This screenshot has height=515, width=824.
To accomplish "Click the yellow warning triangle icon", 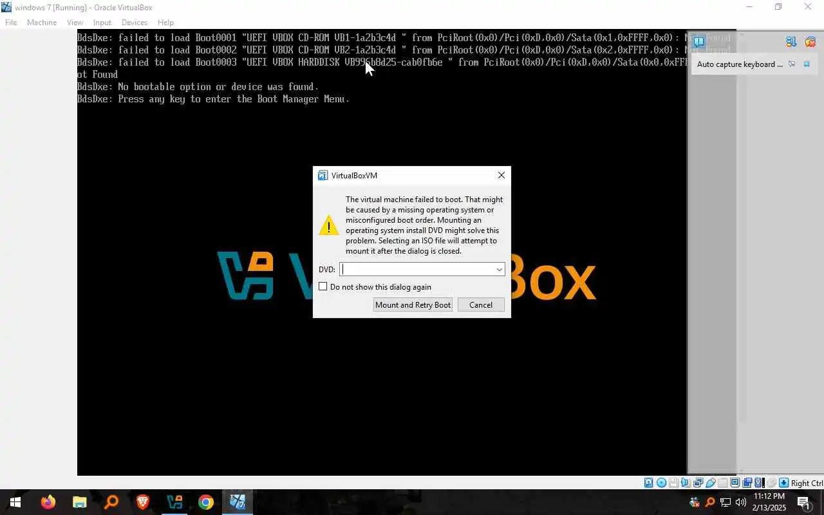I will click(x=328, y=225).
